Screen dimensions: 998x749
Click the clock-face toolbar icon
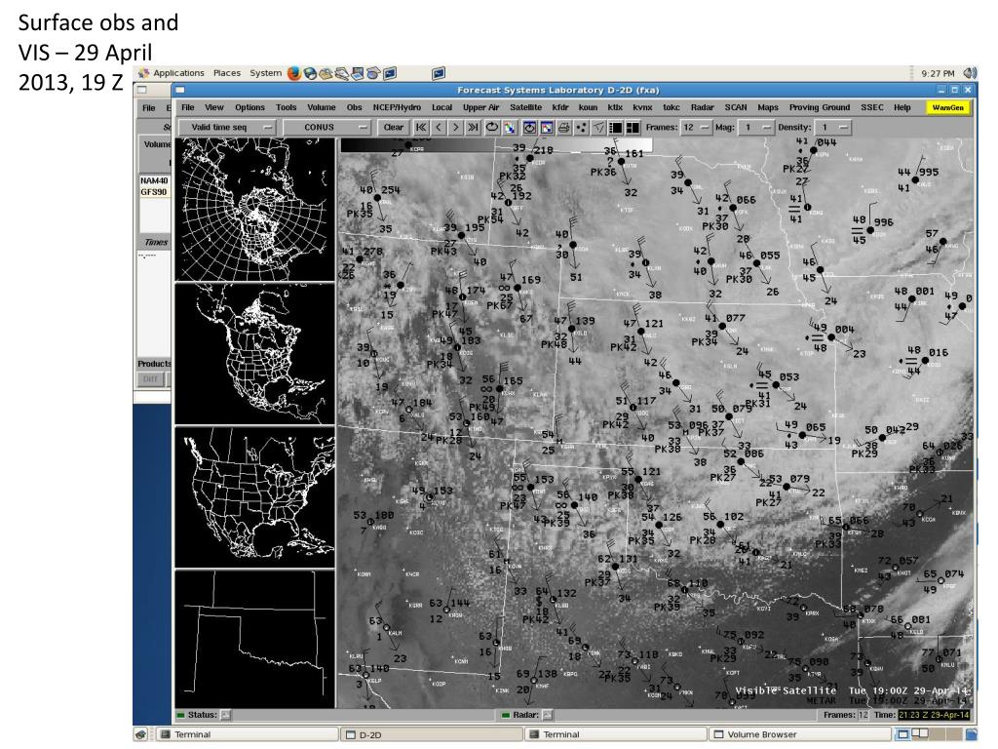[x=529, y=128]
